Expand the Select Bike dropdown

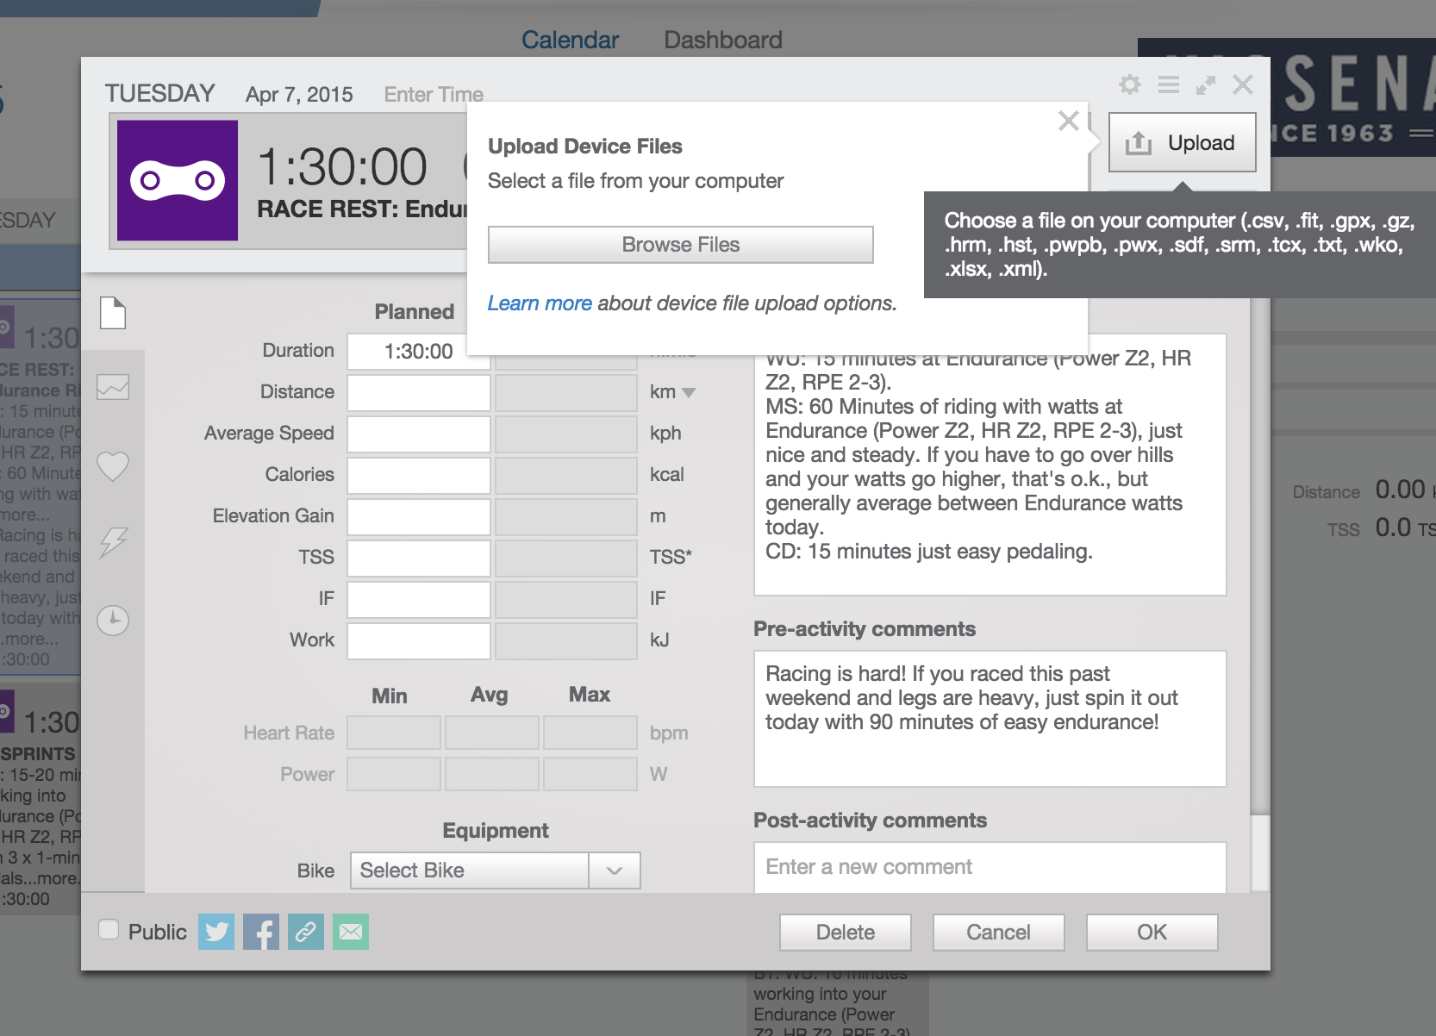tap(495, 871)
